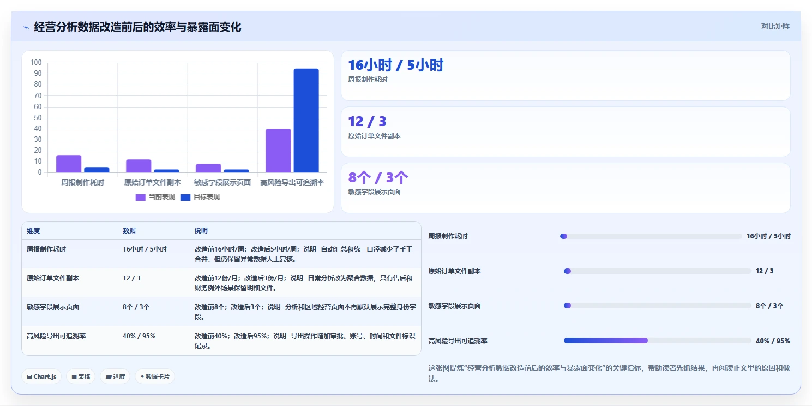Click the 数据卡片 tag chip
Viewport: 812px width, 406px height.
point(155,377)
